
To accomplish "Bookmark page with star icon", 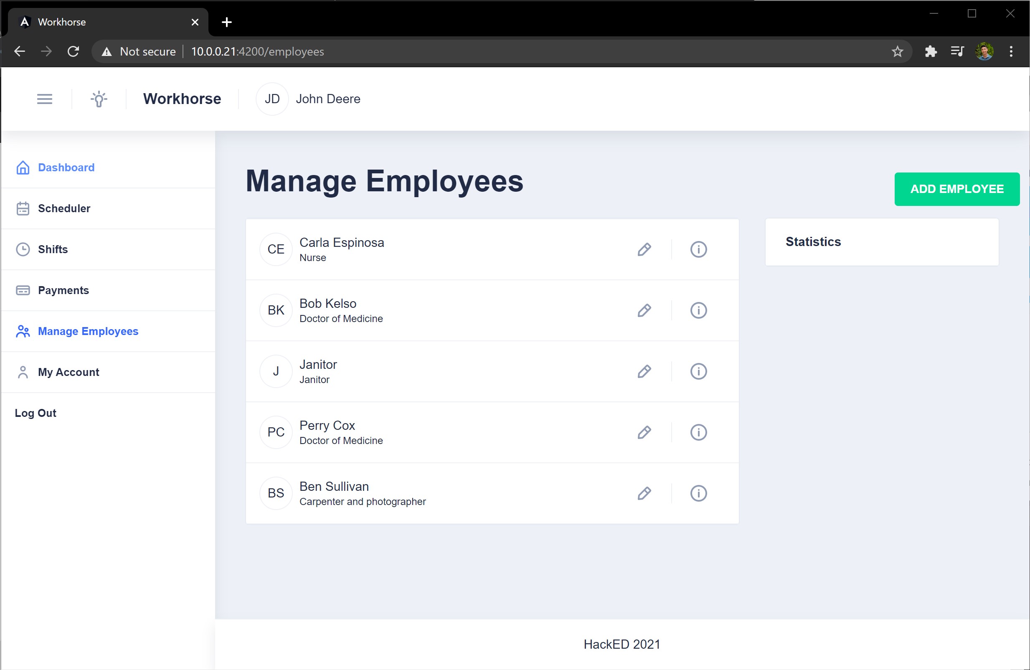I will (x=897, y=51).
